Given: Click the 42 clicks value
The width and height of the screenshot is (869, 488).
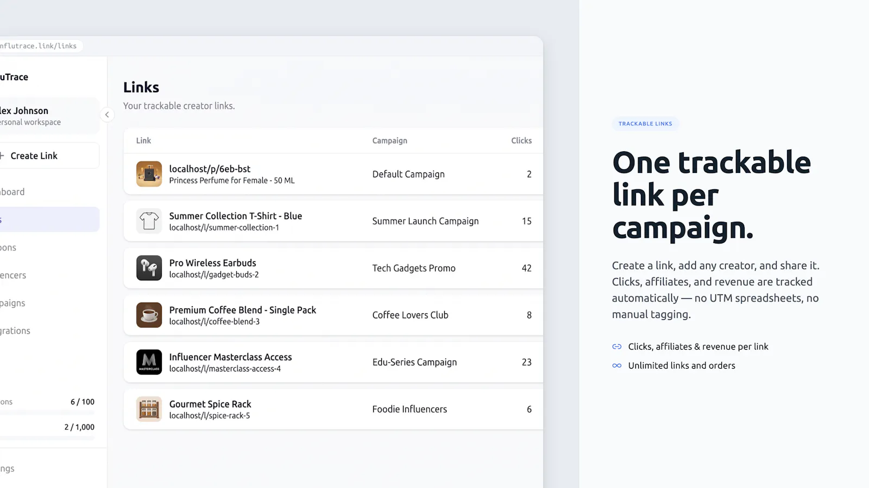Looking at the screenshot, I should point(526,268).
